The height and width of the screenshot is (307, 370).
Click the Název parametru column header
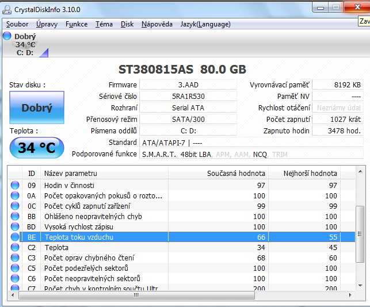pos(104,174)
